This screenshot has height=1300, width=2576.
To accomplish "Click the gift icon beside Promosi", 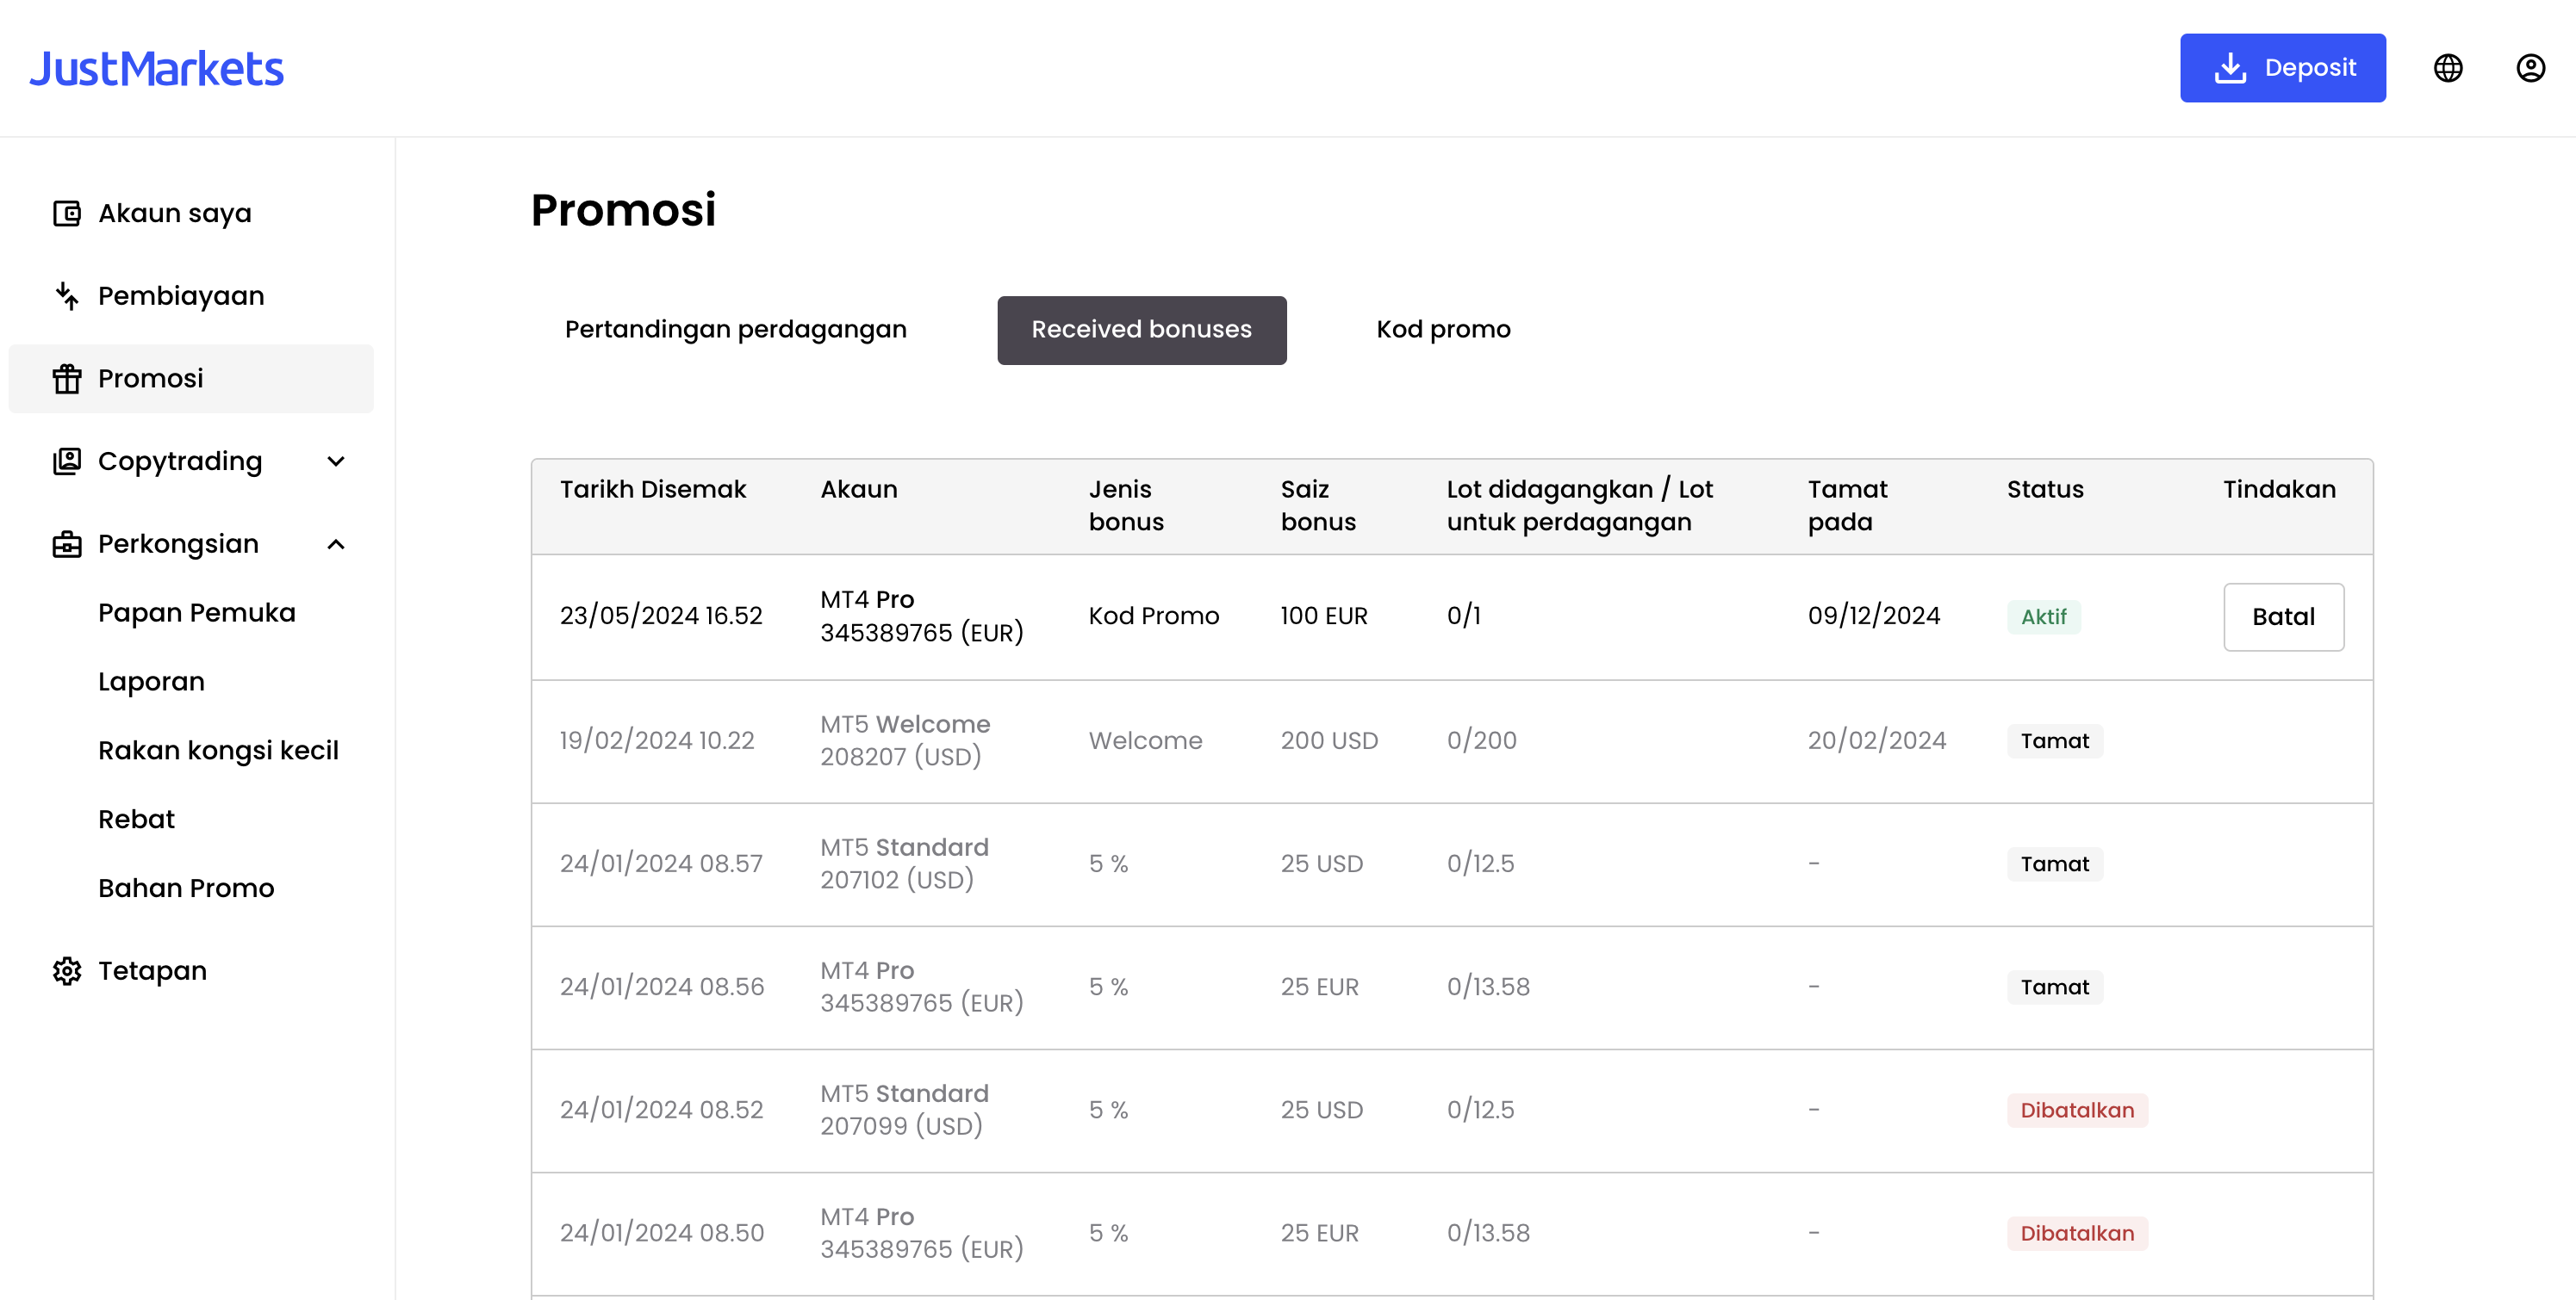I will [67, 379].
